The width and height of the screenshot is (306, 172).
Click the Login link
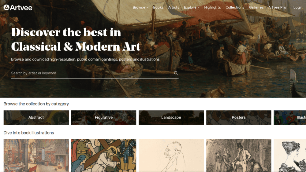[298, 7]
